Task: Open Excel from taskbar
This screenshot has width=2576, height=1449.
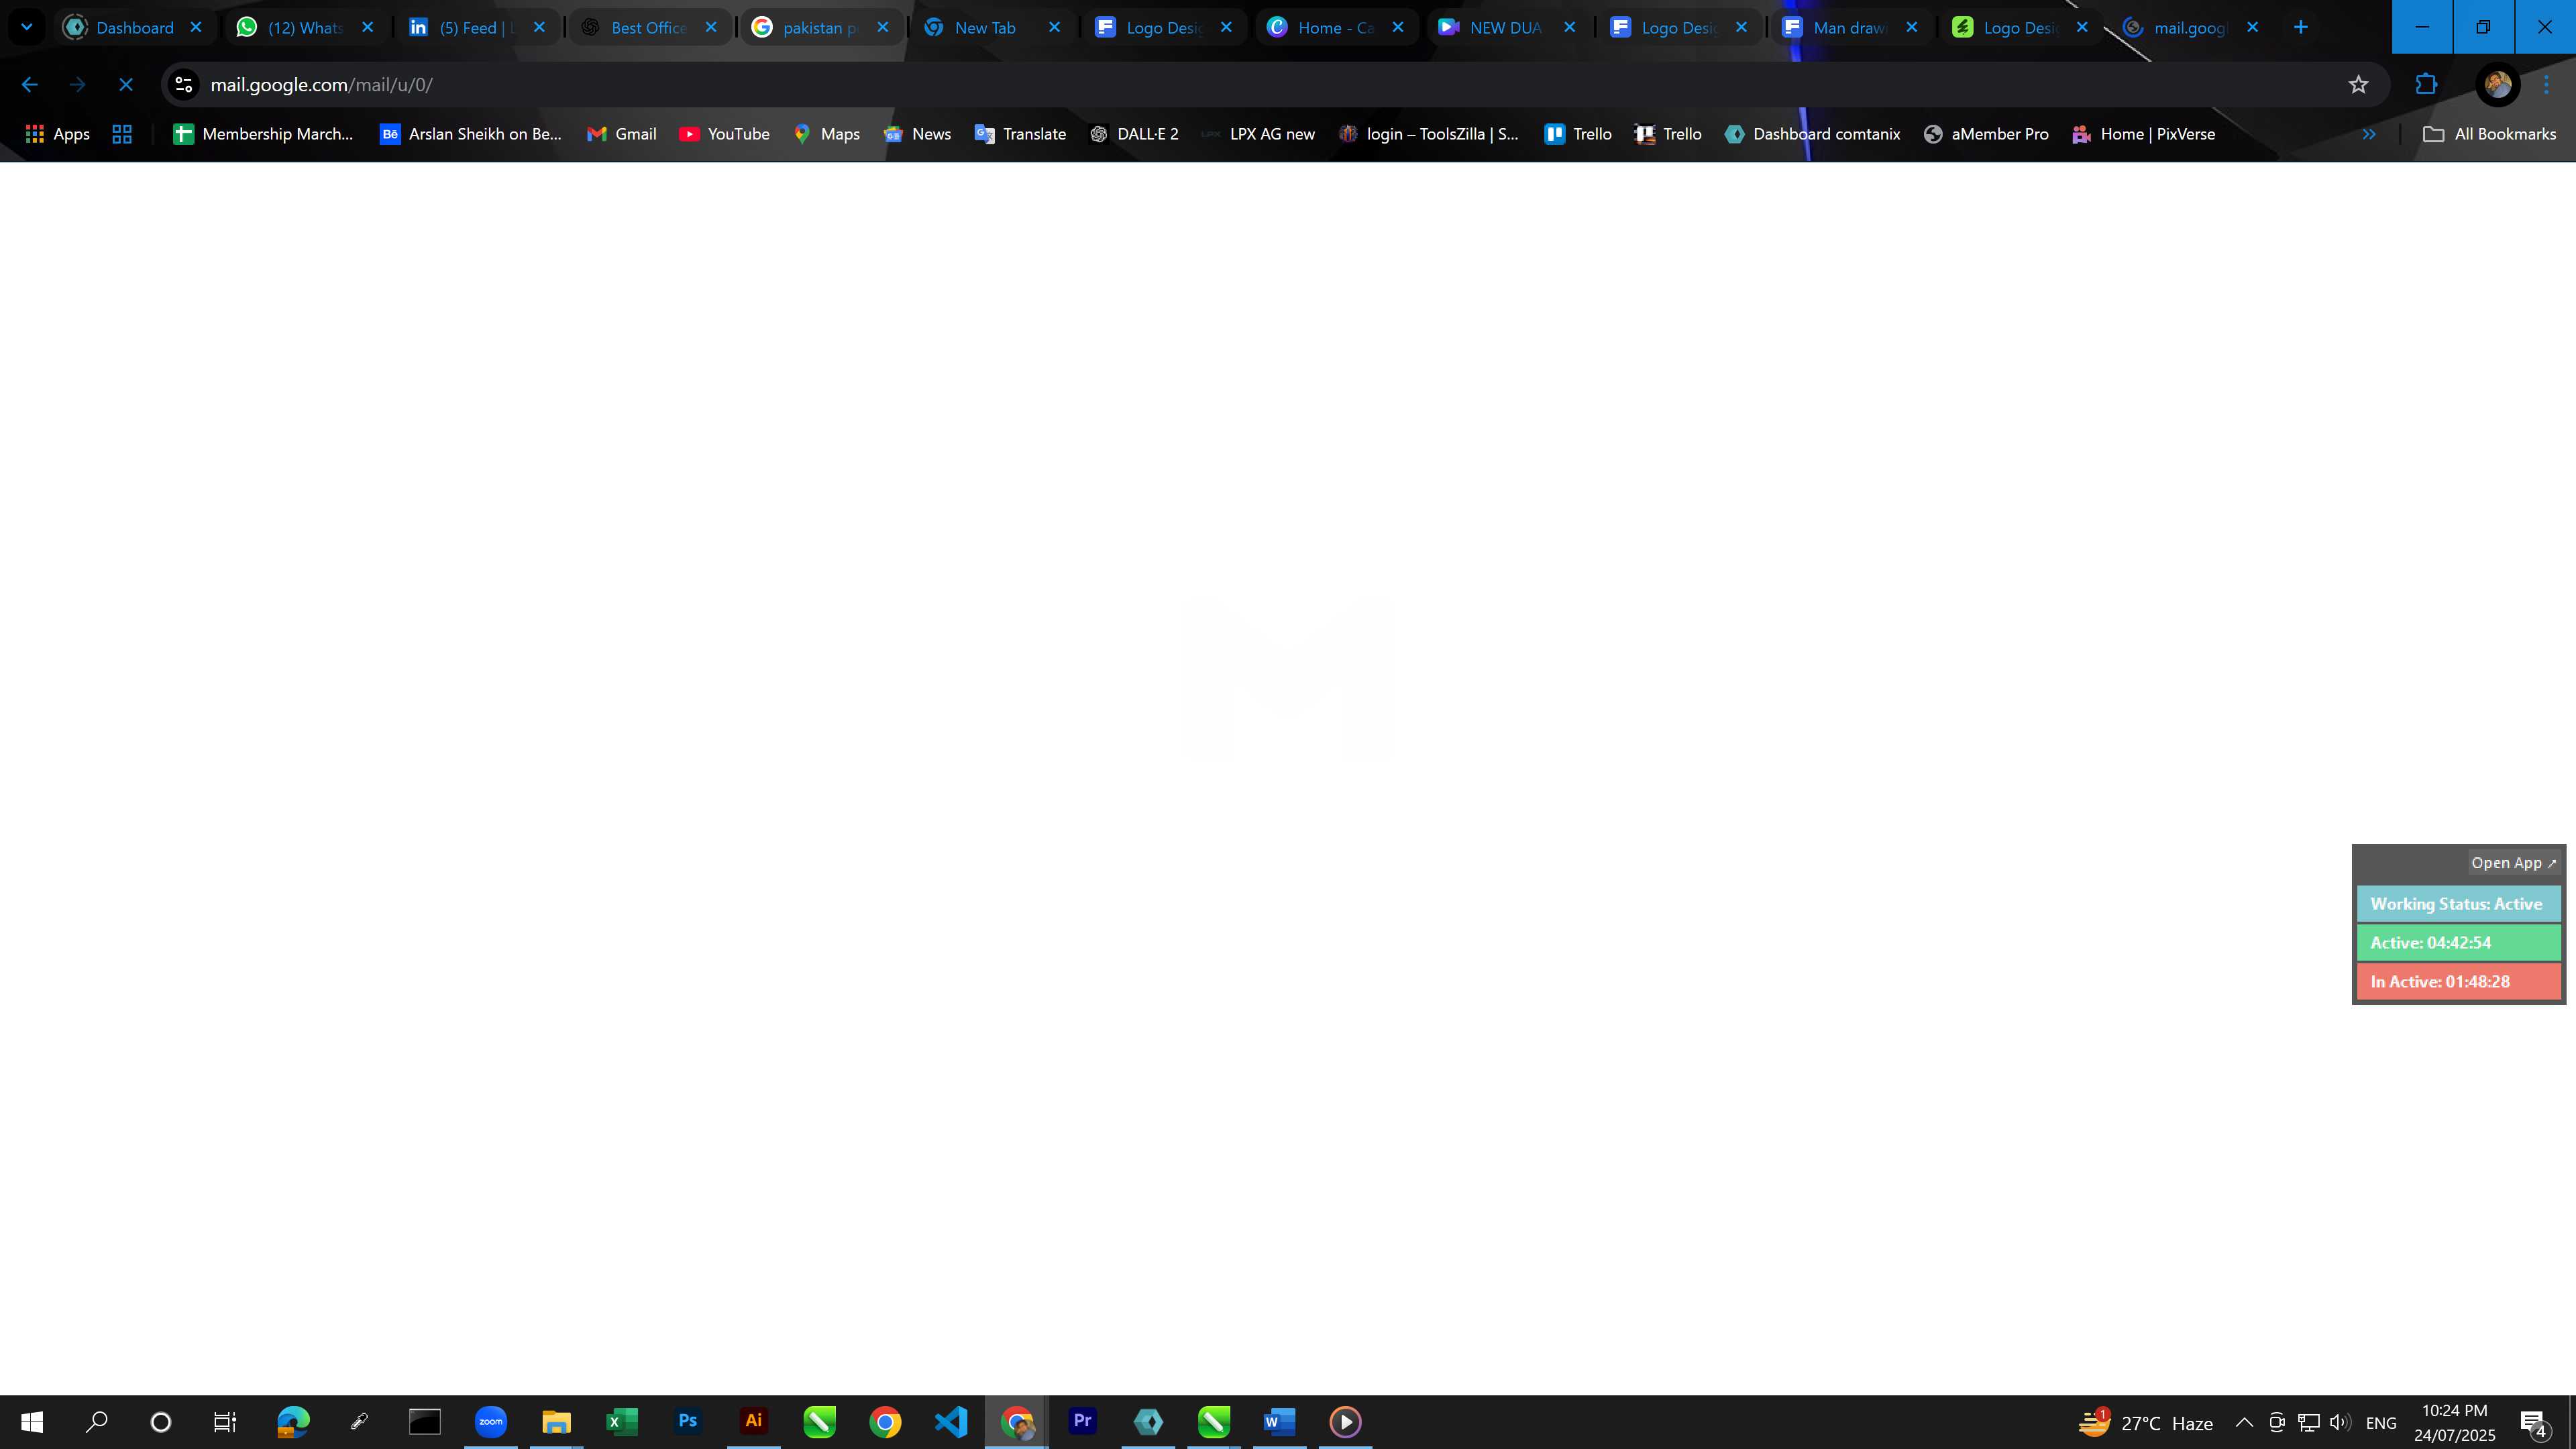Action: pos(622,1422)
